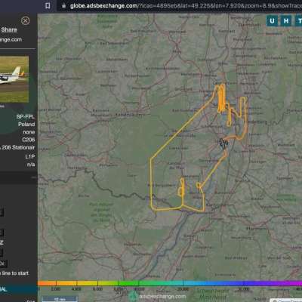Open the aircraft photo thumbnail
Image resolution: width=302 pixels, height=302 pixels.
coord(14,79)
